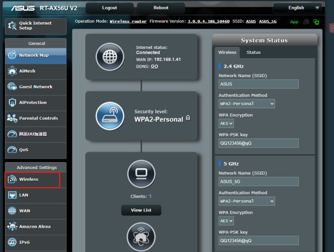This screenshot has width=334, height=252.
Task: Switch to the Status tab in System Status
Action: click(x=254, y=52)
